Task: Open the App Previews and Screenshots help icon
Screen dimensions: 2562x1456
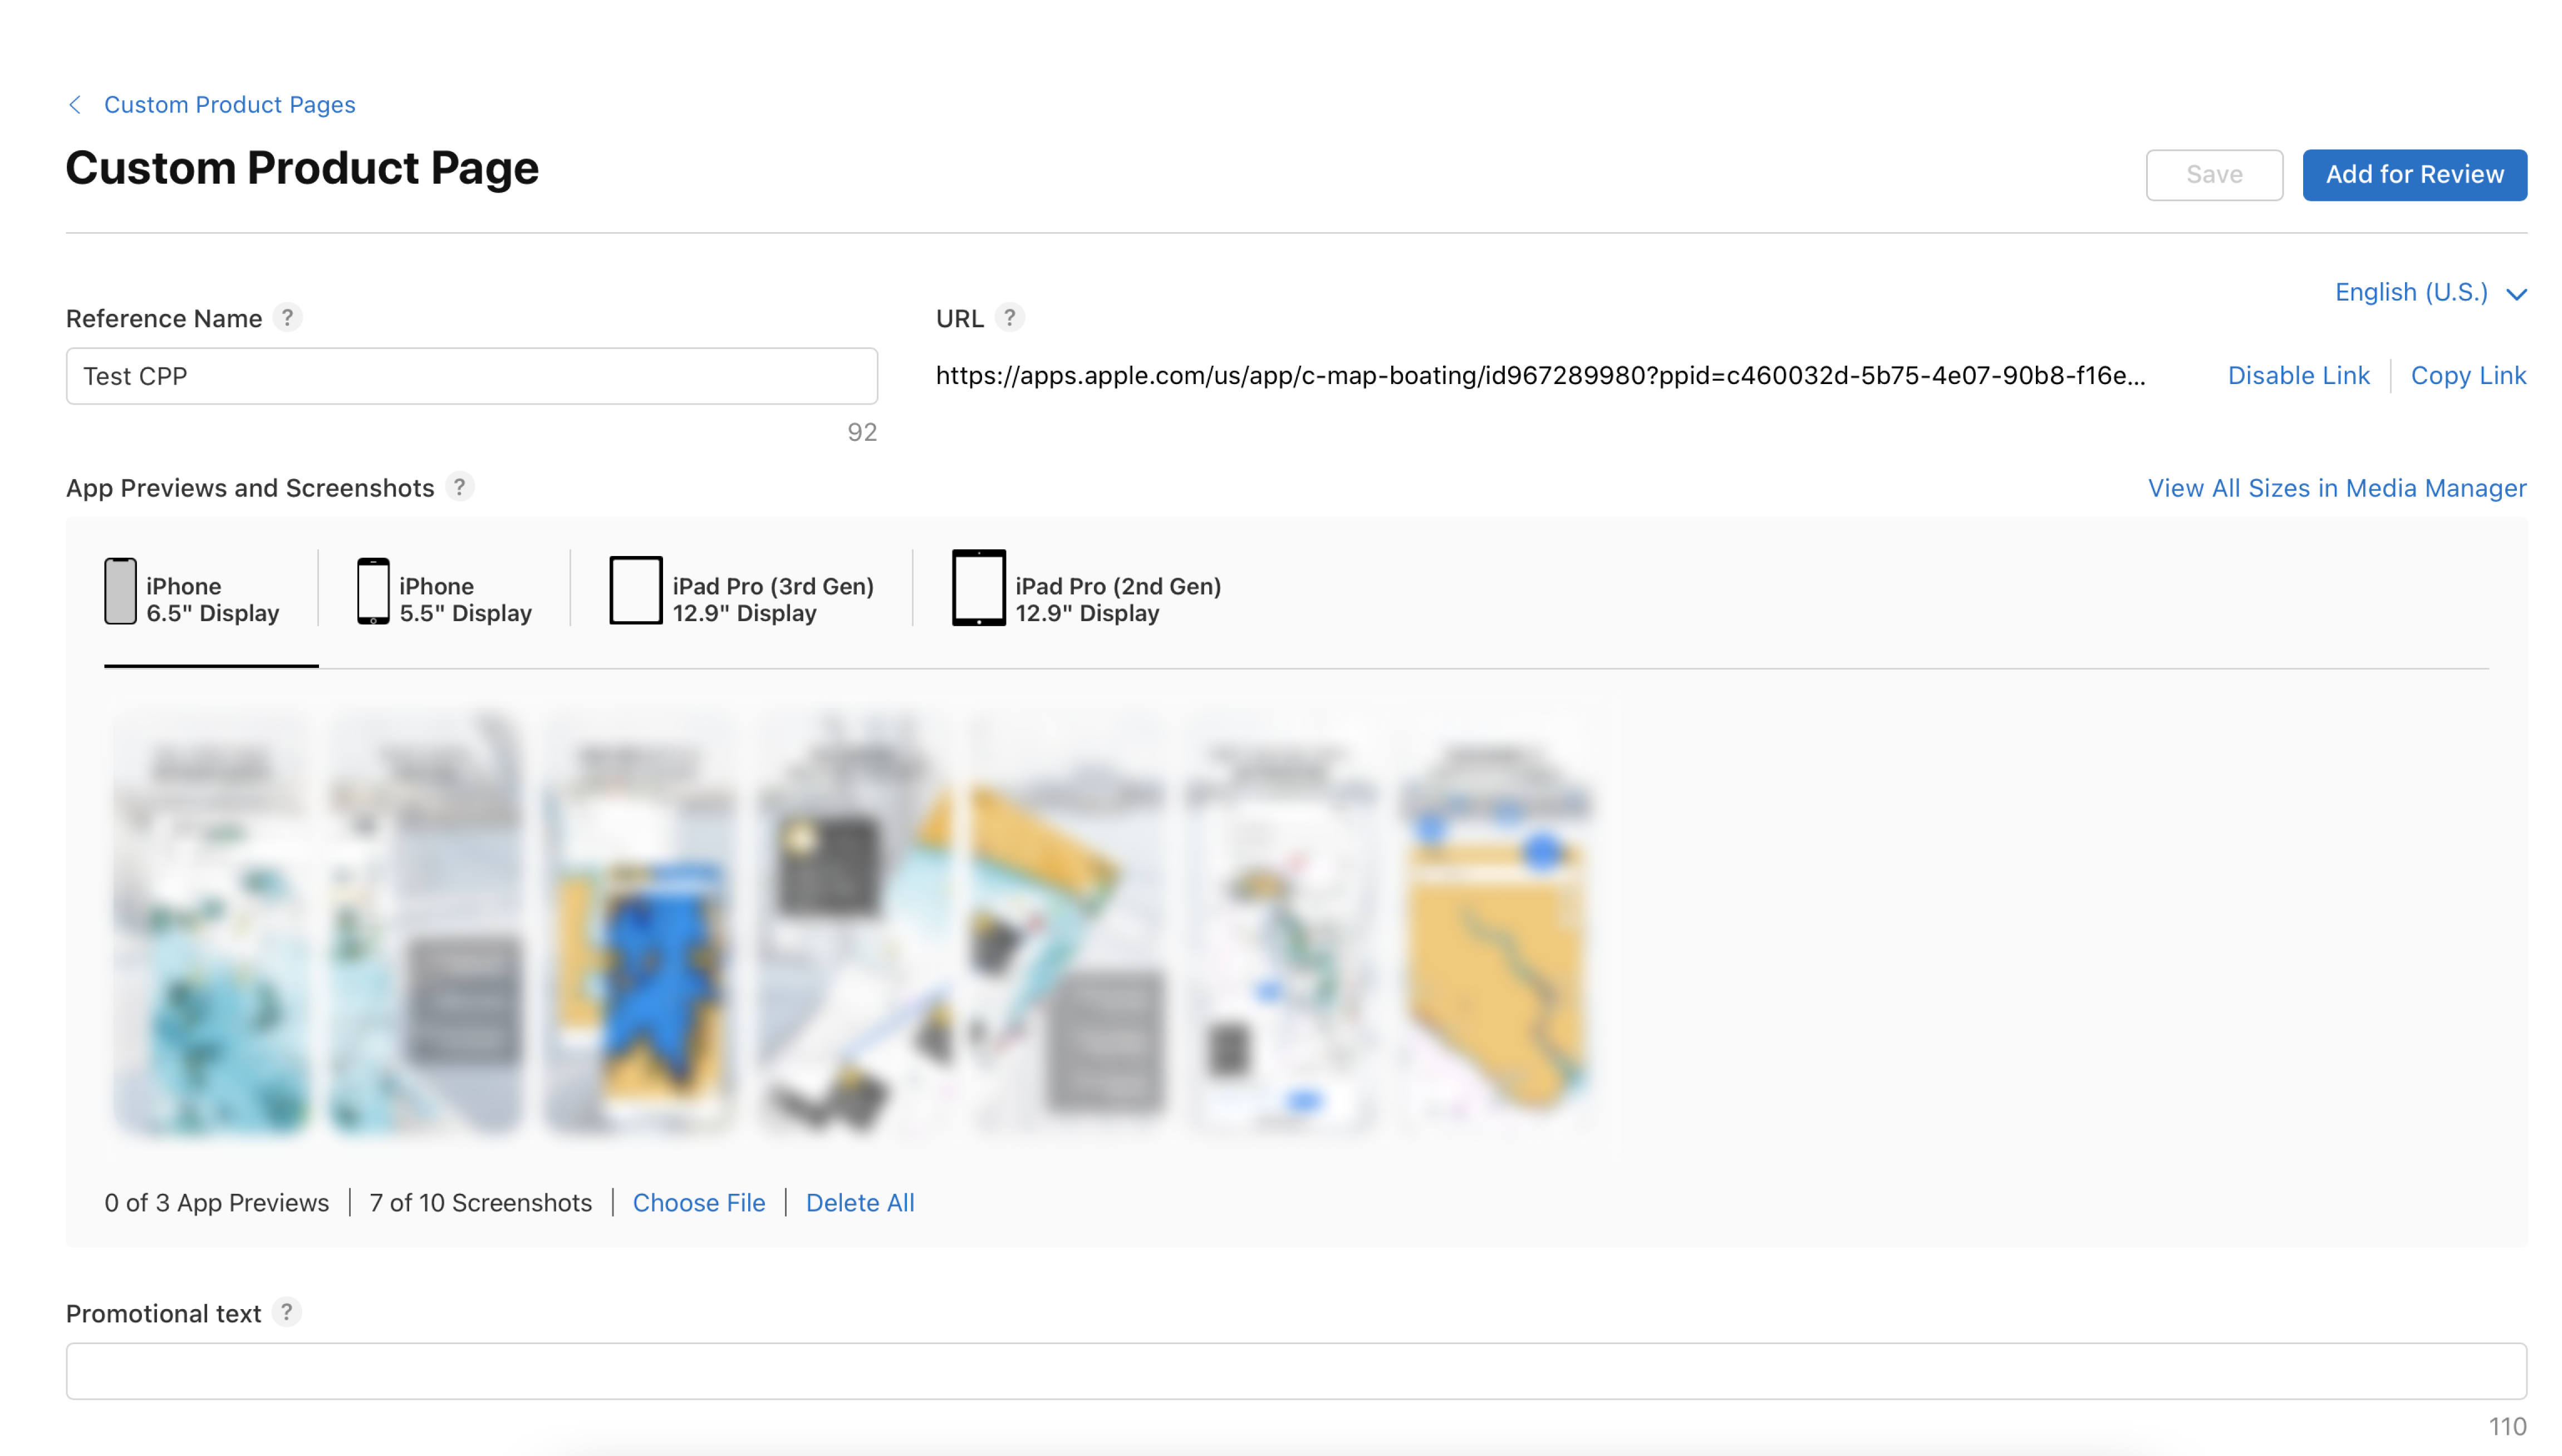Action: (x=459, y=487)
